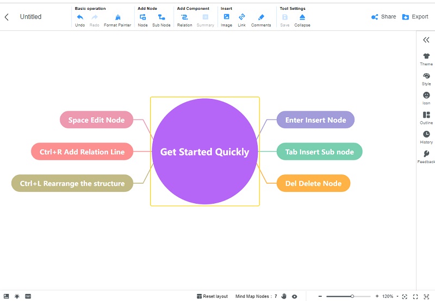Insert a Relation line component
Image resolution: width=435 pixels, height=301 pixels.
(184, 20)
